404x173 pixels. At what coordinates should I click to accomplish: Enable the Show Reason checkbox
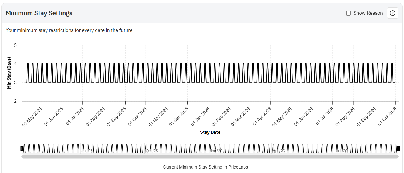pos(348,13)
